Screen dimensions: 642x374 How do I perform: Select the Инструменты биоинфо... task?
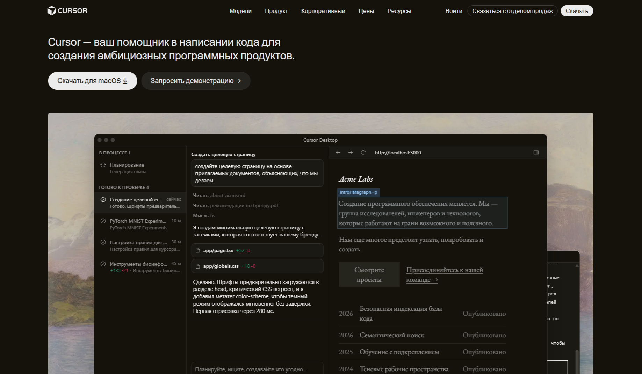pyautogui.click(x=140, y=267)
